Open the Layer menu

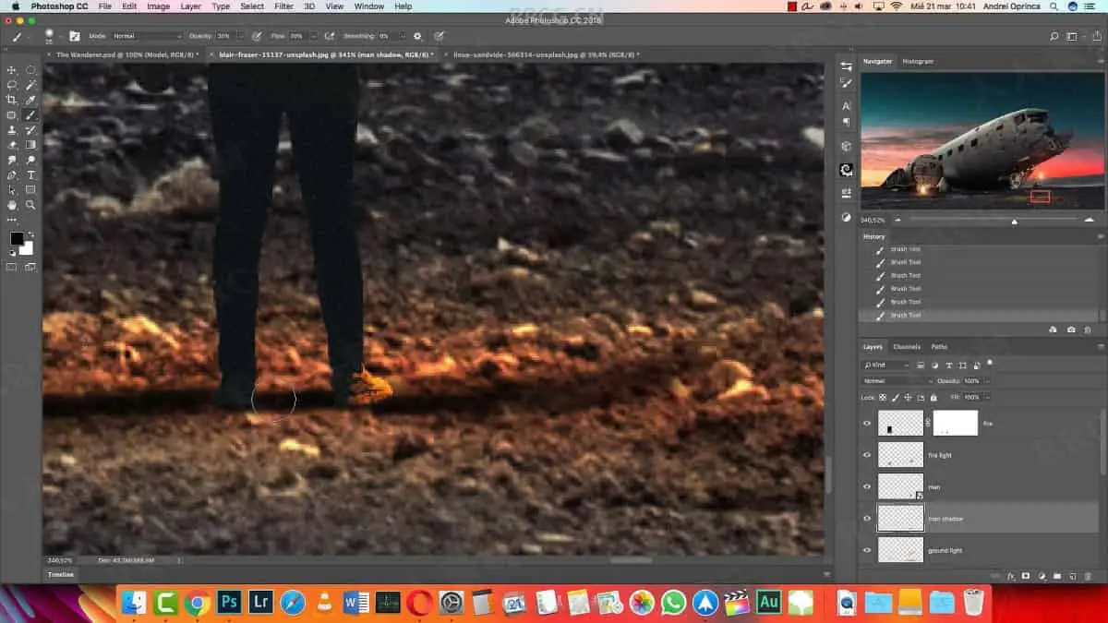[190, 6]
